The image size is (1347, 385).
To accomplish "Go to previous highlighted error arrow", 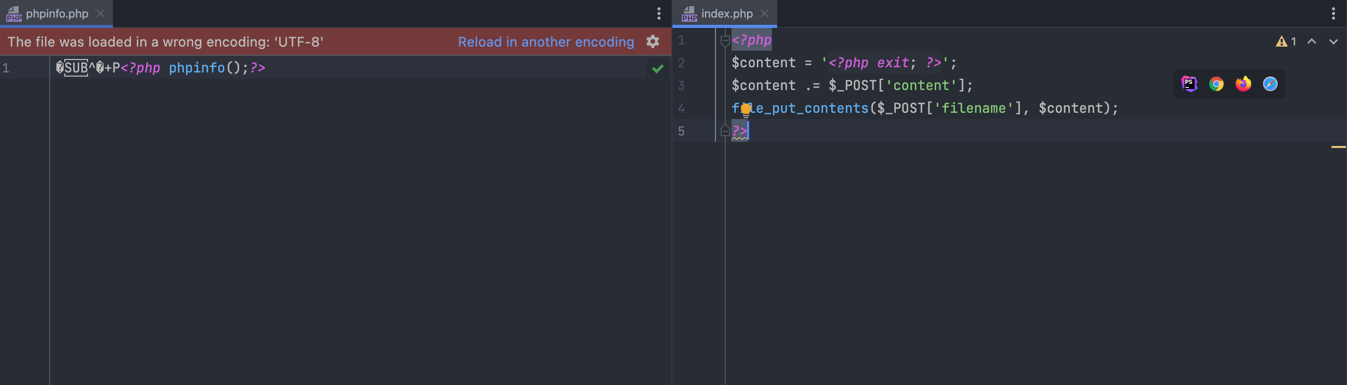I will 1311,41.
